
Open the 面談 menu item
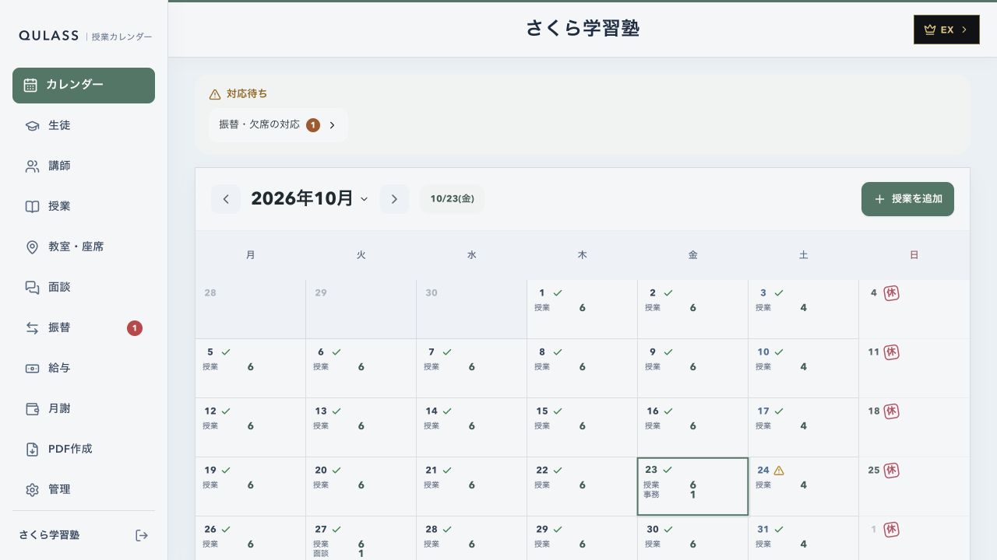click(83, 287)
